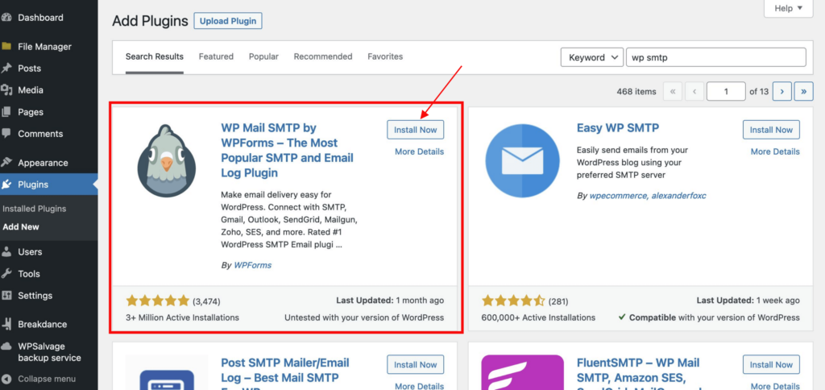Viewport: 825px width, 390px height.
Task: Click the WP Mail SMTP pigeon logo
Action: coord(166,161)
